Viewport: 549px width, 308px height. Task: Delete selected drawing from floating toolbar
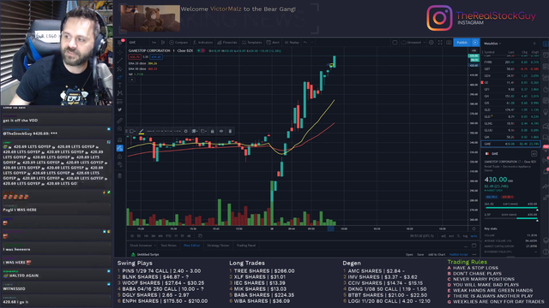pos(230,131)
